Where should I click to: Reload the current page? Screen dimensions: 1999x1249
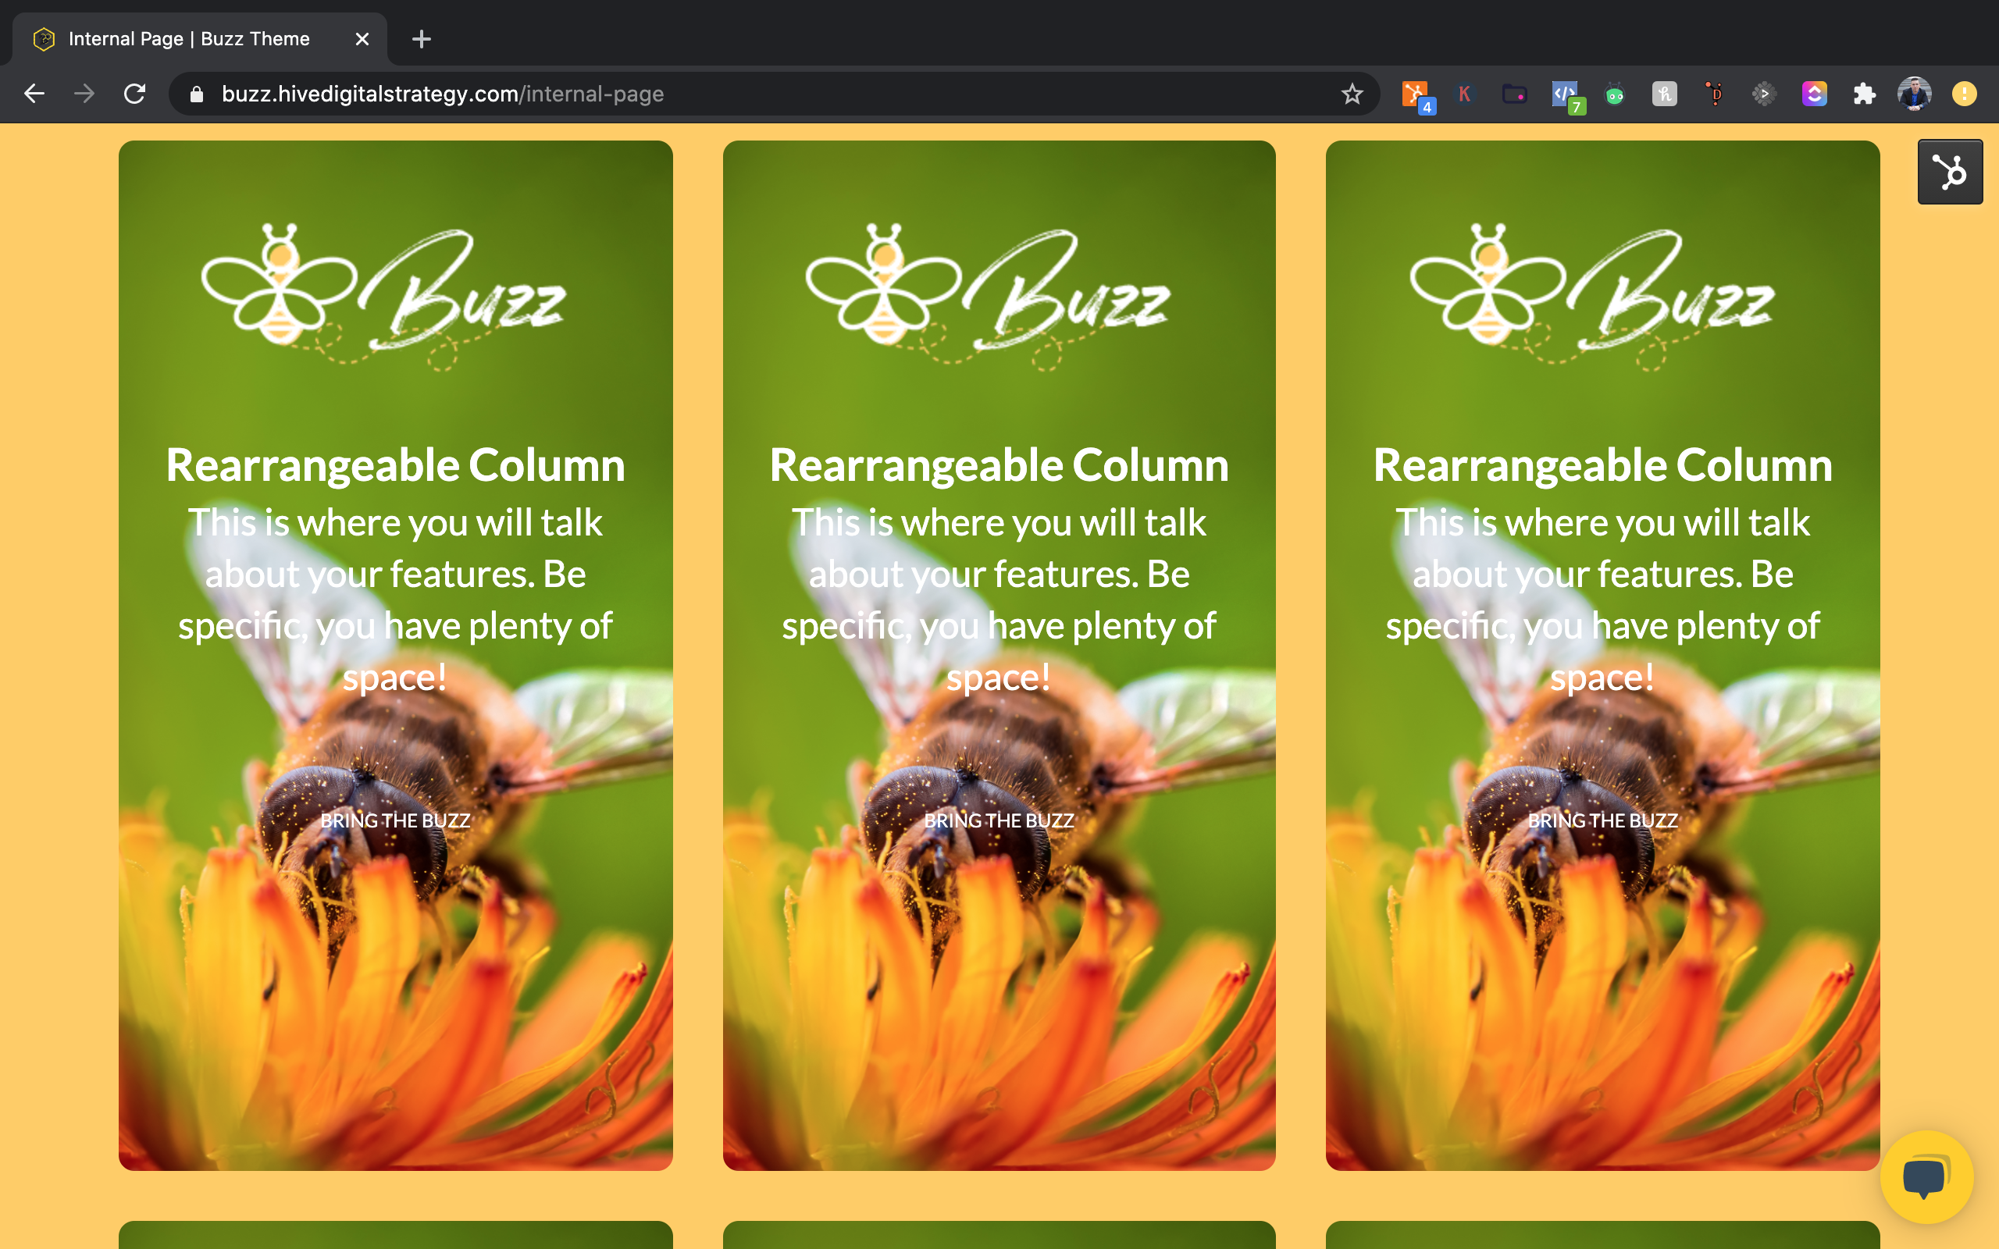tap(134, 94)
